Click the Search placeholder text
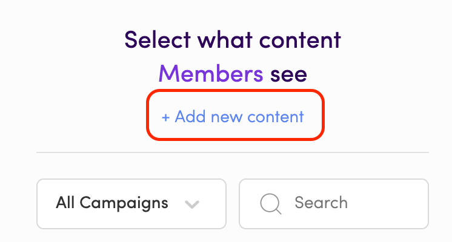This screenshot has width=452, height=242. 321,203
